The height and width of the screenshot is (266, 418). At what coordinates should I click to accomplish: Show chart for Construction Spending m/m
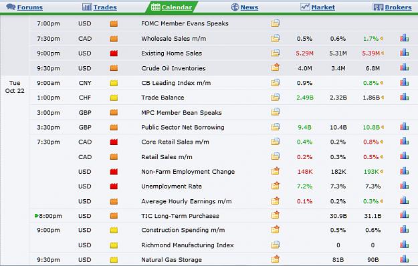pos(404,229)
